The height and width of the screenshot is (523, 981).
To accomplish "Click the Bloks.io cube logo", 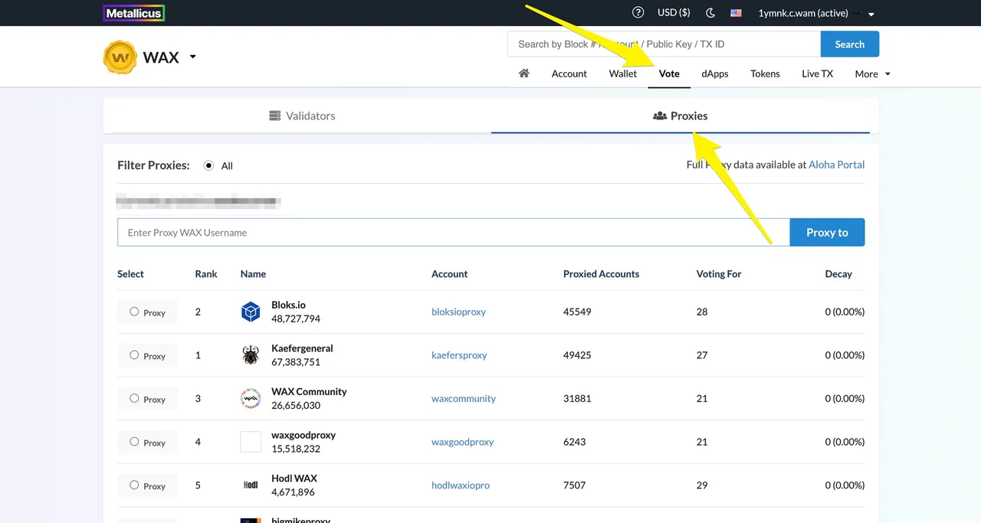I will pyautogui.click(x=251, y=312).
